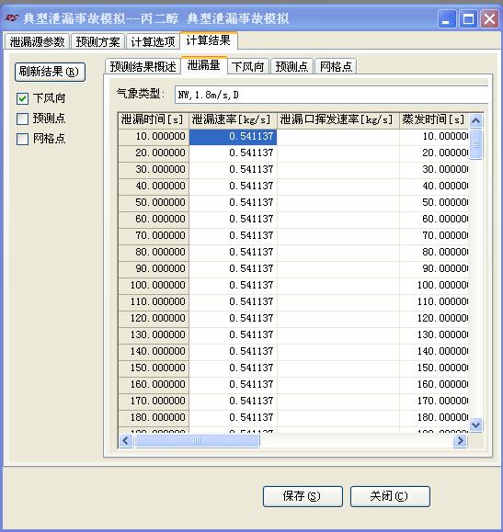The image size is (503, 532).
Task: Switch to the 泄漏源参数 tab
Action: 37,41
